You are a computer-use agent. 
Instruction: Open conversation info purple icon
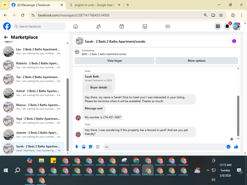(x=234, y=41)
